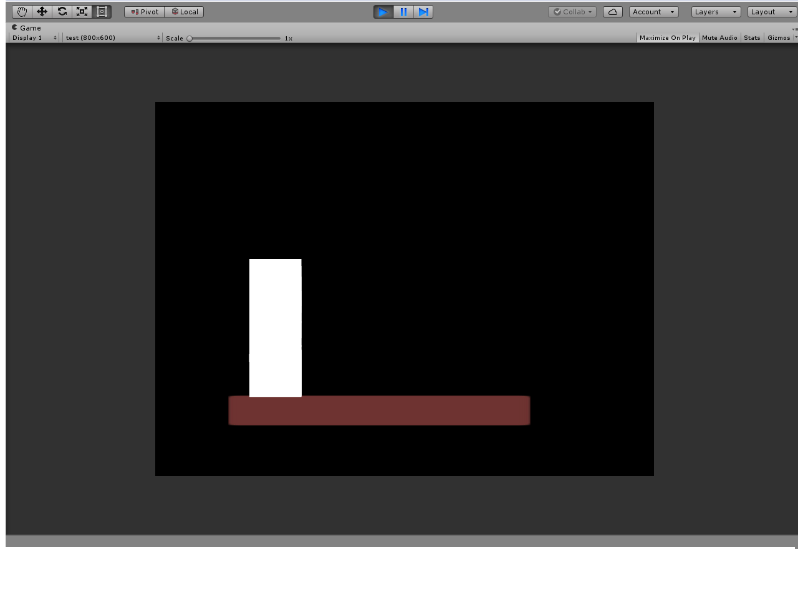
Task: Step forward one frame
Action: click(424, 11)
